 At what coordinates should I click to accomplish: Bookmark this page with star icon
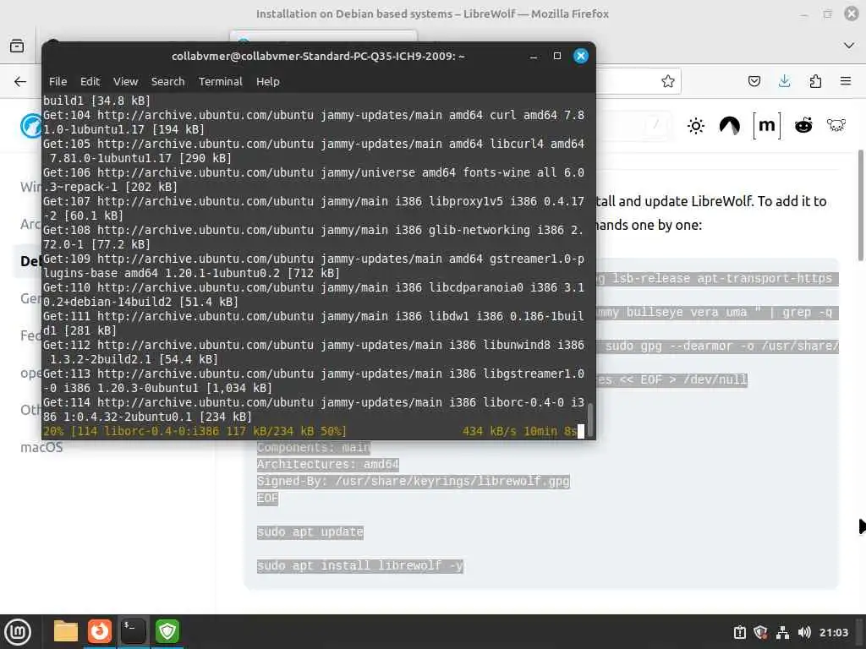(668, 82)
